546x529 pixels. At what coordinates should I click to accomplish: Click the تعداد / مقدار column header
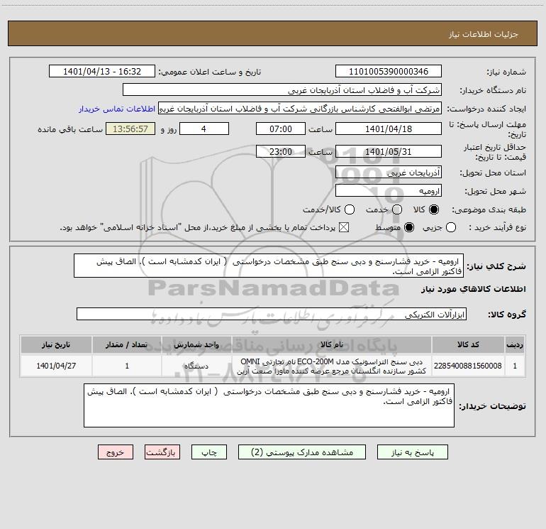127,344
